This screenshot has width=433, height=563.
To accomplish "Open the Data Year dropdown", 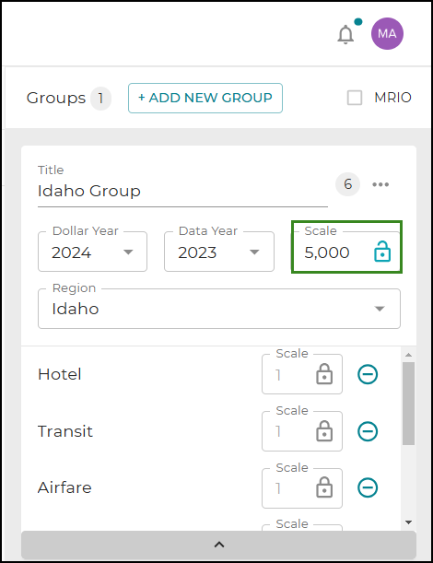I will 219,252.
